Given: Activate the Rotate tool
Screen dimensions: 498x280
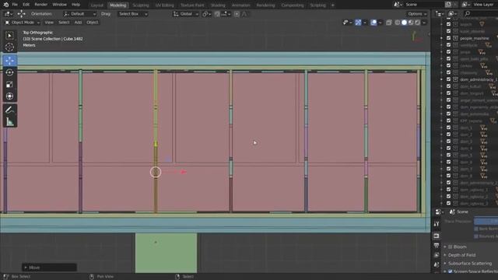Looking at the screenshot, I should [9, 72].
